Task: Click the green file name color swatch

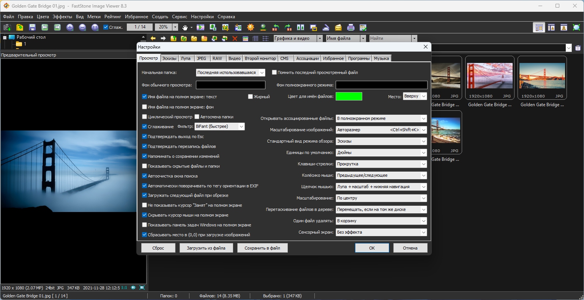Action: [349, 96]
